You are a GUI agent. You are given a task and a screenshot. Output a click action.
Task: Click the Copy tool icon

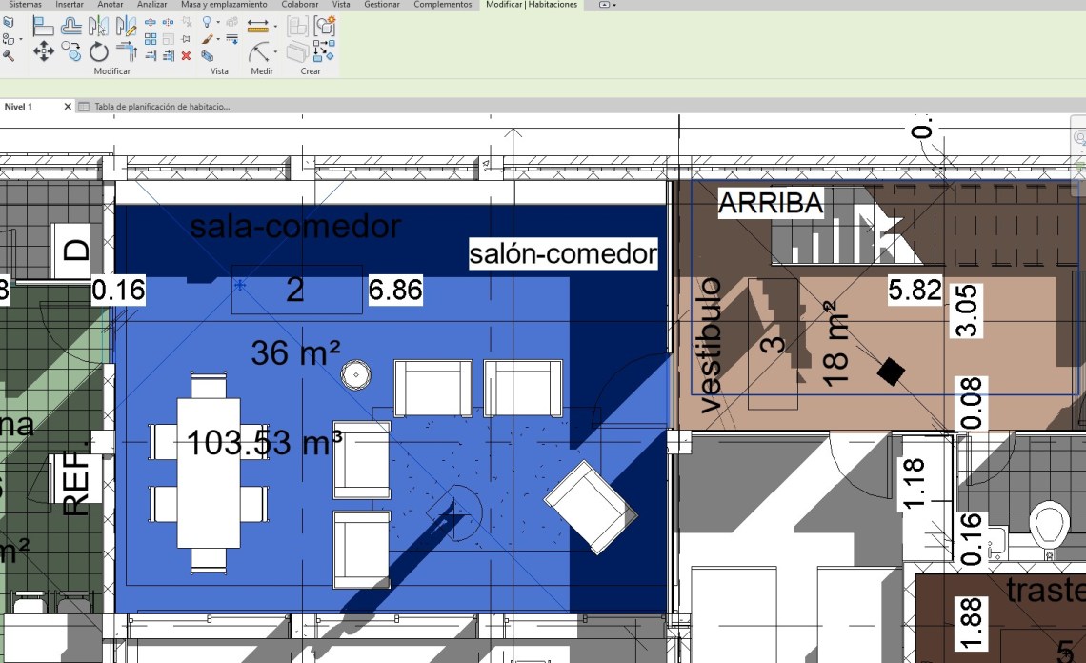[70, 51]
